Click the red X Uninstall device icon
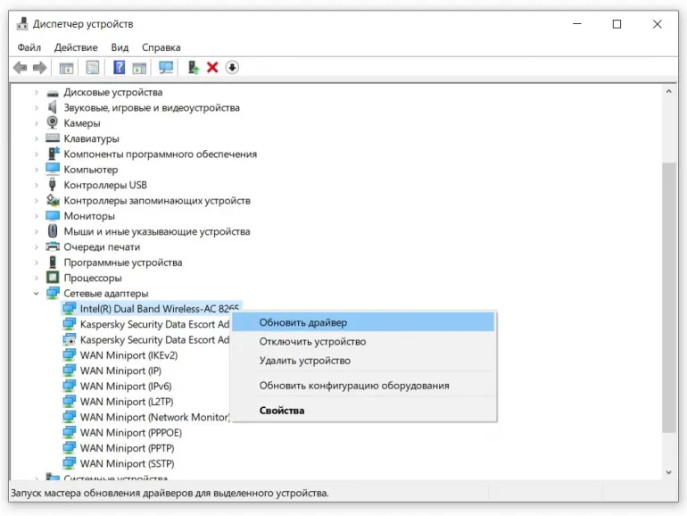The image size is (687, 516). pos(212,68)
